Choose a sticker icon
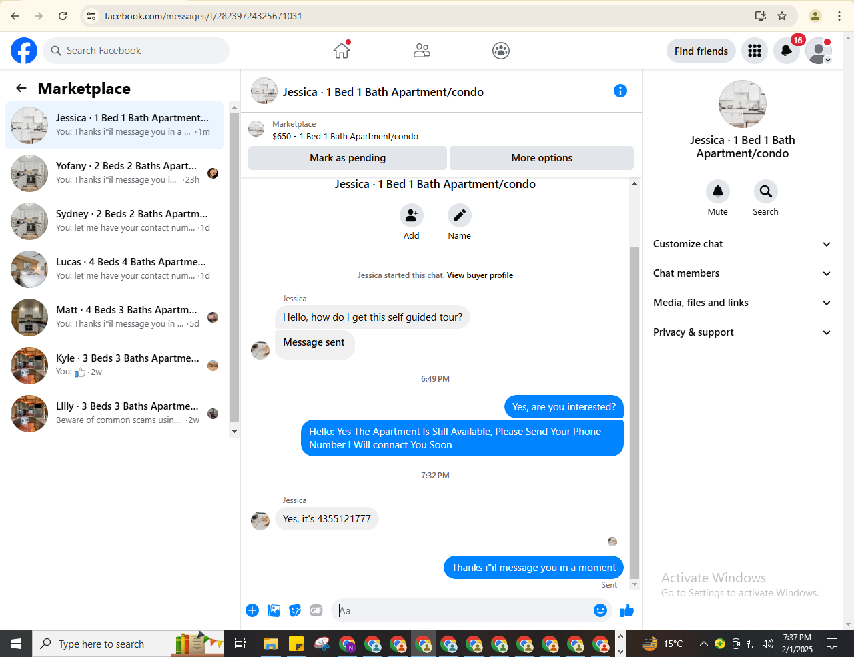Viewport: 854px width, 657px height. click(x=295, y=610)
